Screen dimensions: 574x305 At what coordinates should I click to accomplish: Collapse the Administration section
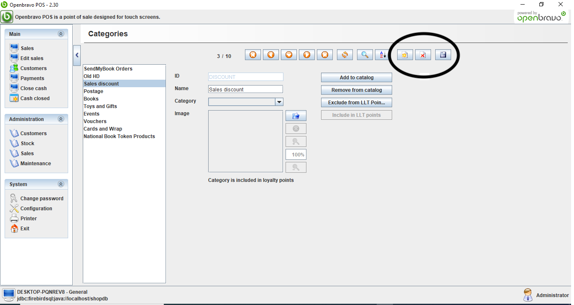pyautogui.click(x=61, y=119)
